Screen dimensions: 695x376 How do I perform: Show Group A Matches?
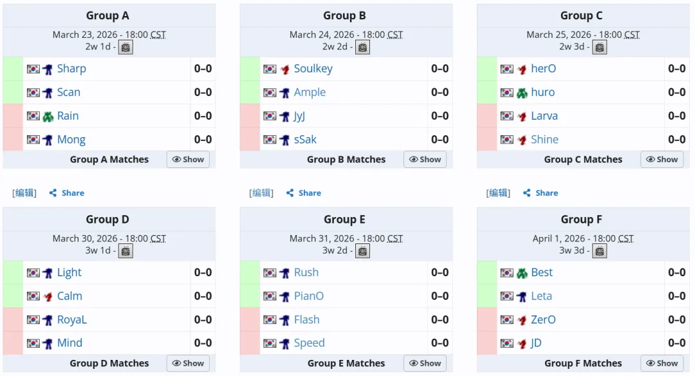(x=188, y=160)
